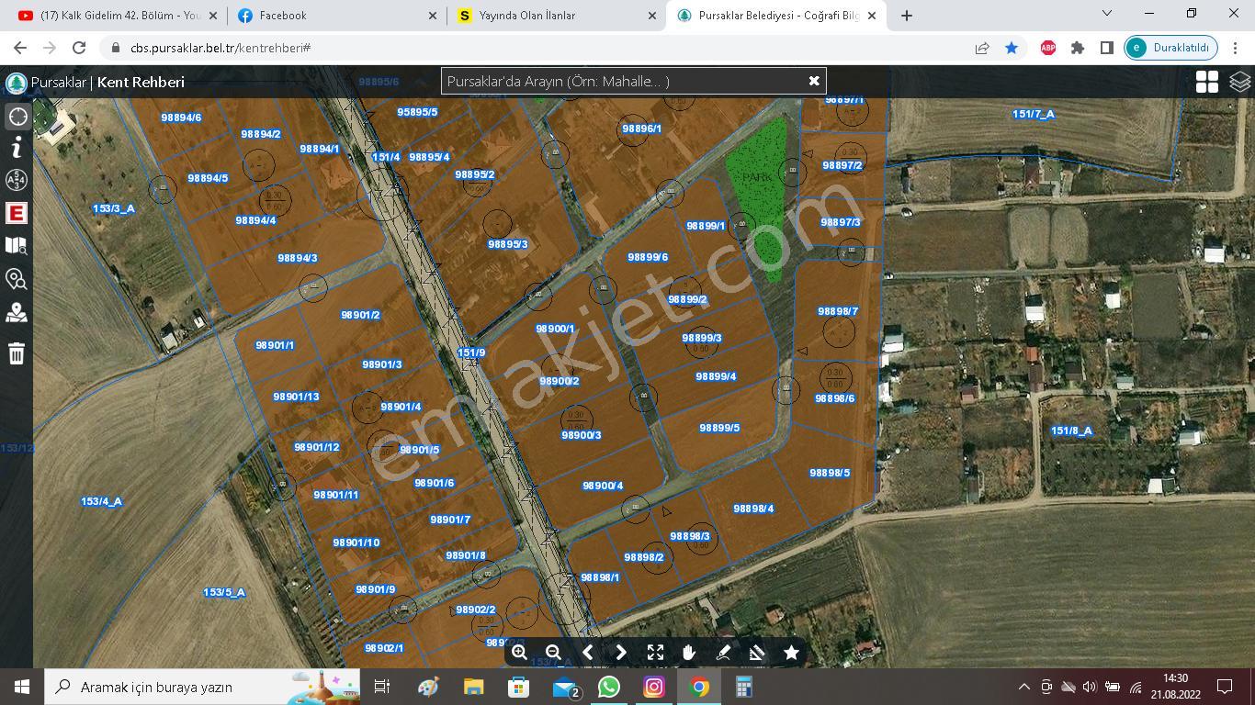Click parcel label 153/4_A

click(x=101, y=501)
